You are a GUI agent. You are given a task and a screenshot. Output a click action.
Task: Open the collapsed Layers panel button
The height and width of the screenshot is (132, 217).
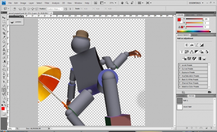coord(16,22)
